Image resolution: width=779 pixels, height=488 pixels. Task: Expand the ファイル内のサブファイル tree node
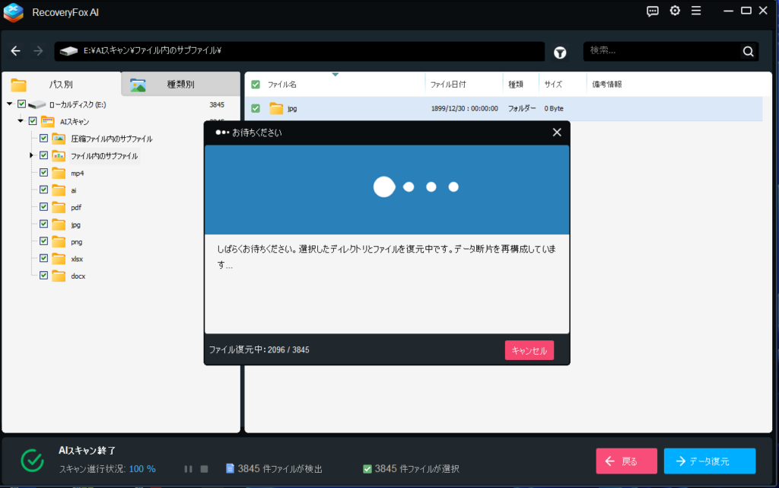point(32,155)
